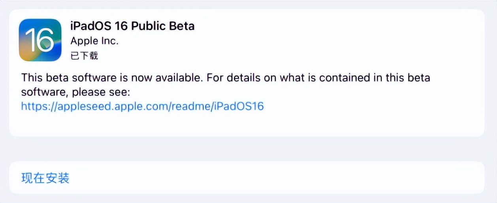
Task: Tap the 现在安装 install now button
Action: [x=45, y=178]
